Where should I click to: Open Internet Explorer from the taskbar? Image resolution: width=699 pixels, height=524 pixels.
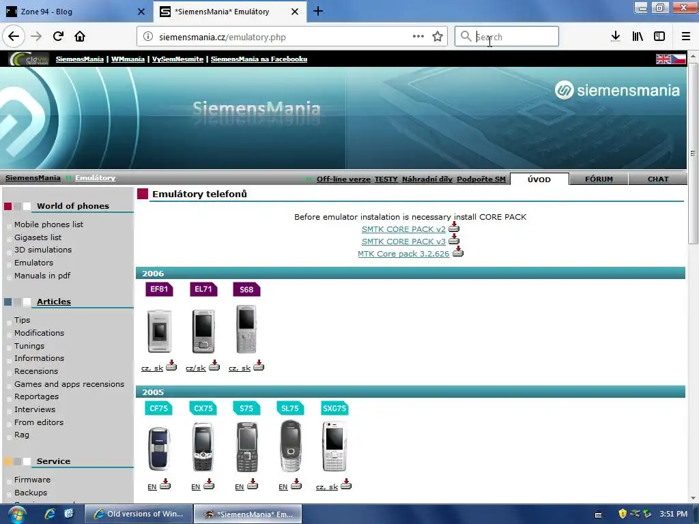[49, 514]
